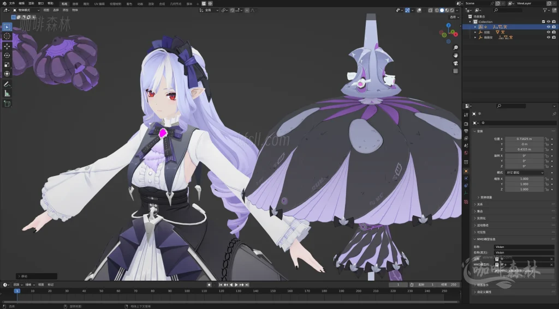Open the object mode dropdown
Screen dimensions: 559x309
26,10
